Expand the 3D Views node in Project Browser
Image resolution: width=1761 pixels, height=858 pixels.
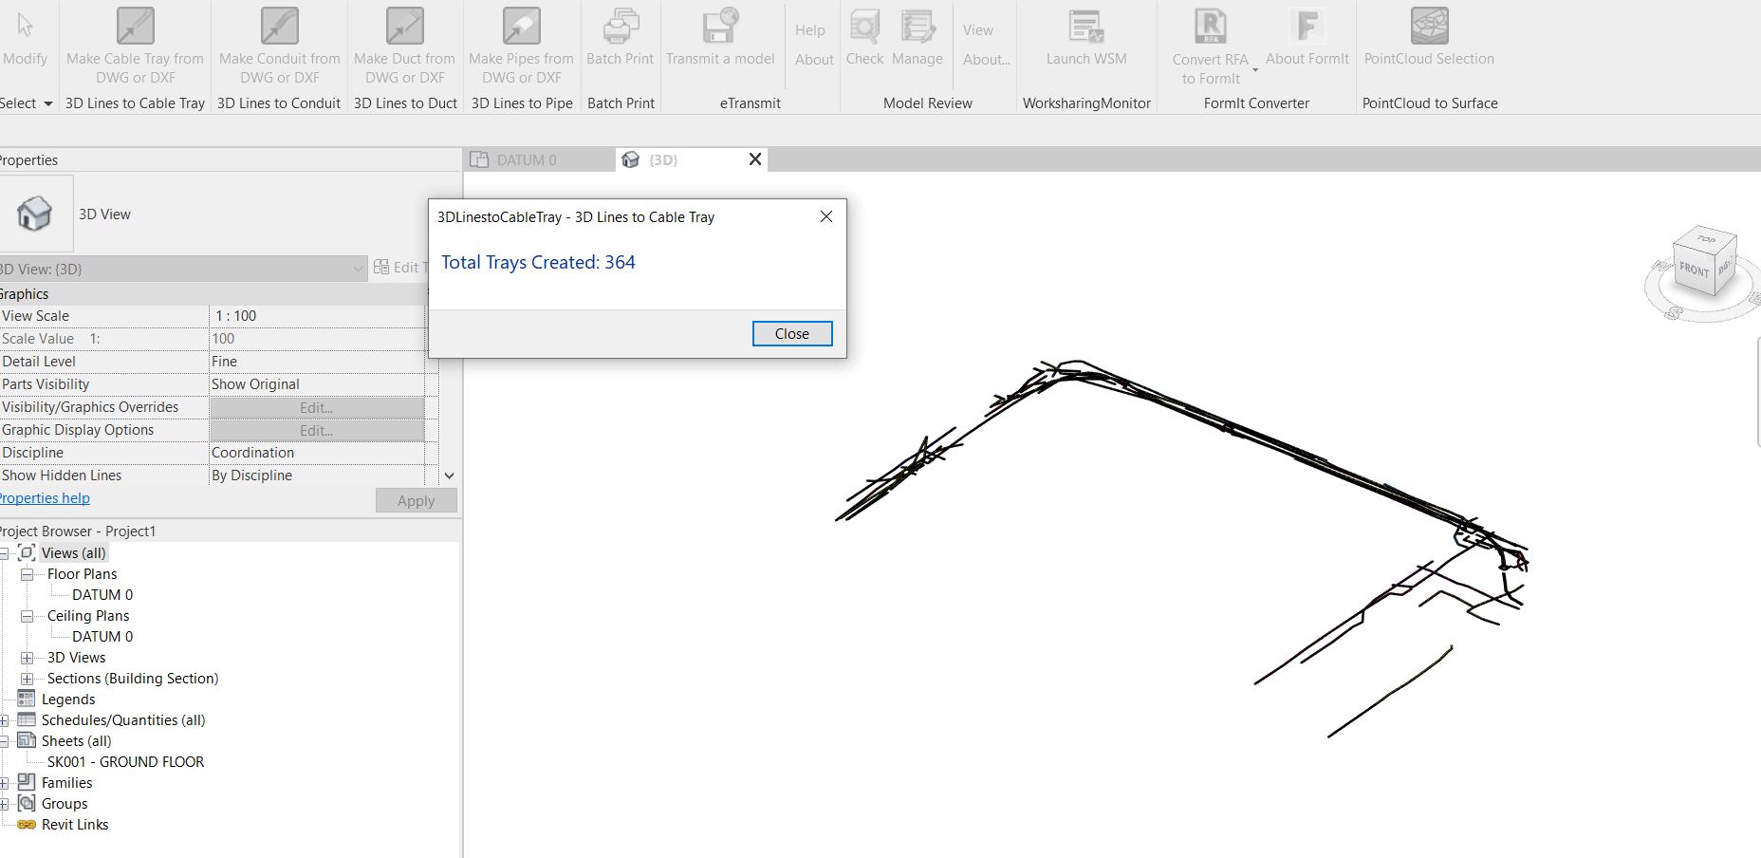pyautogui.click(x=25, y=657)
